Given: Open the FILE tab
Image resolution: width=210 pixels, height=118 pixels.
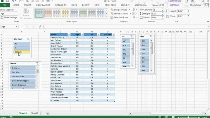Looking at the screenshot, I should click(5, 5).
